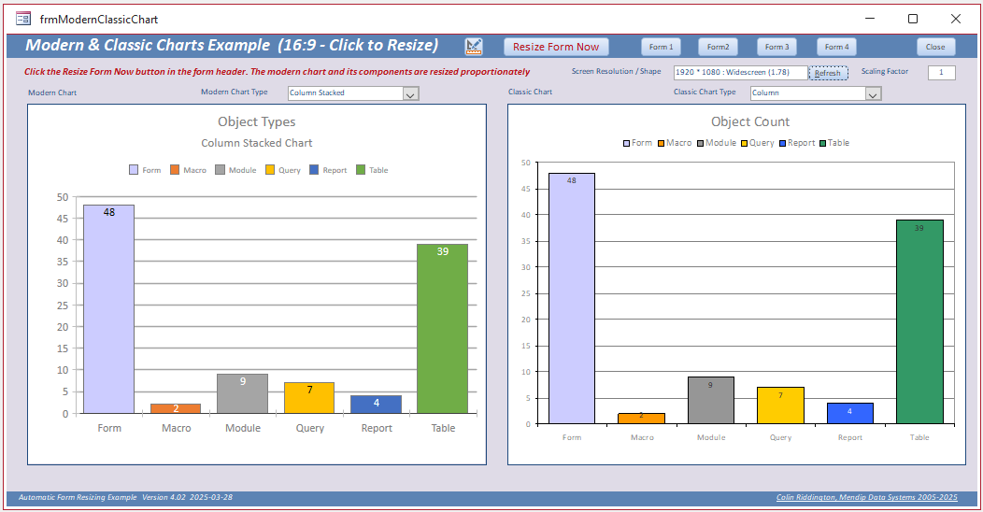Click the Table legend swatch in the classic chart
Viewport: 983px width, 512px height.
(822, 144)
